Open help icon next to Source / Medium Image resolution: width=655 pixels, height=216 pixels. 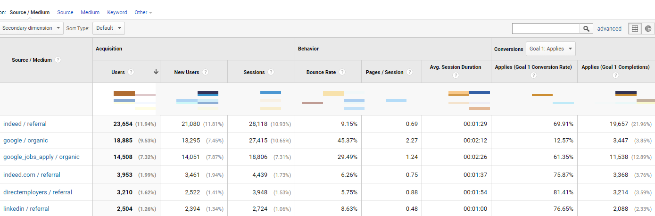[x=58, y=60]
